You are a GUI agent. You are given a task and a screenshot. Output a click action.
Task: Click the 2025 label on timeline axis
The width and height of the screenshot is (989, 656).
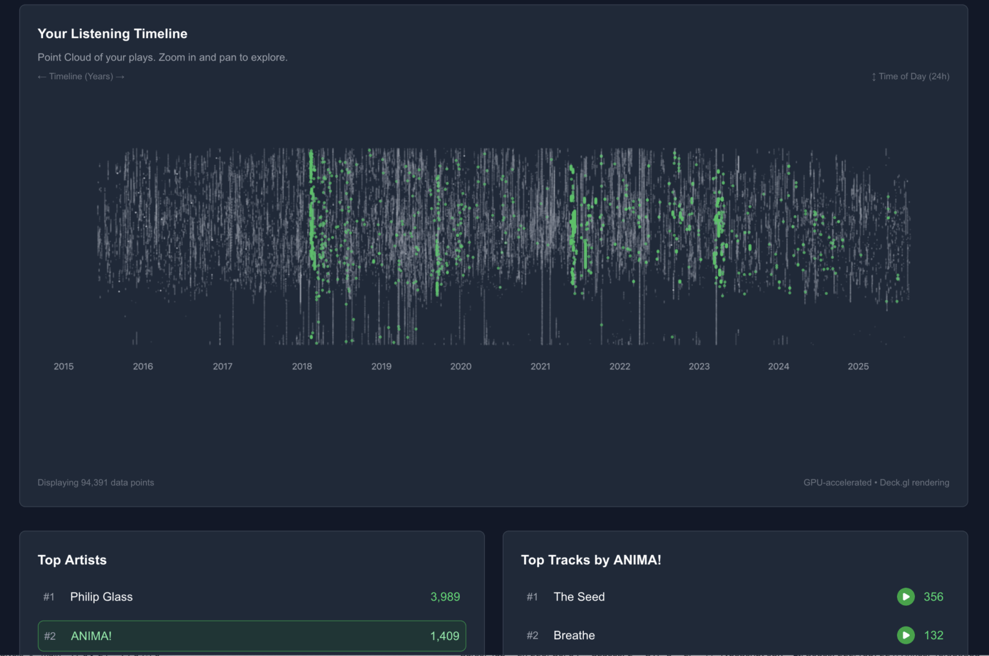coord(858,366)
